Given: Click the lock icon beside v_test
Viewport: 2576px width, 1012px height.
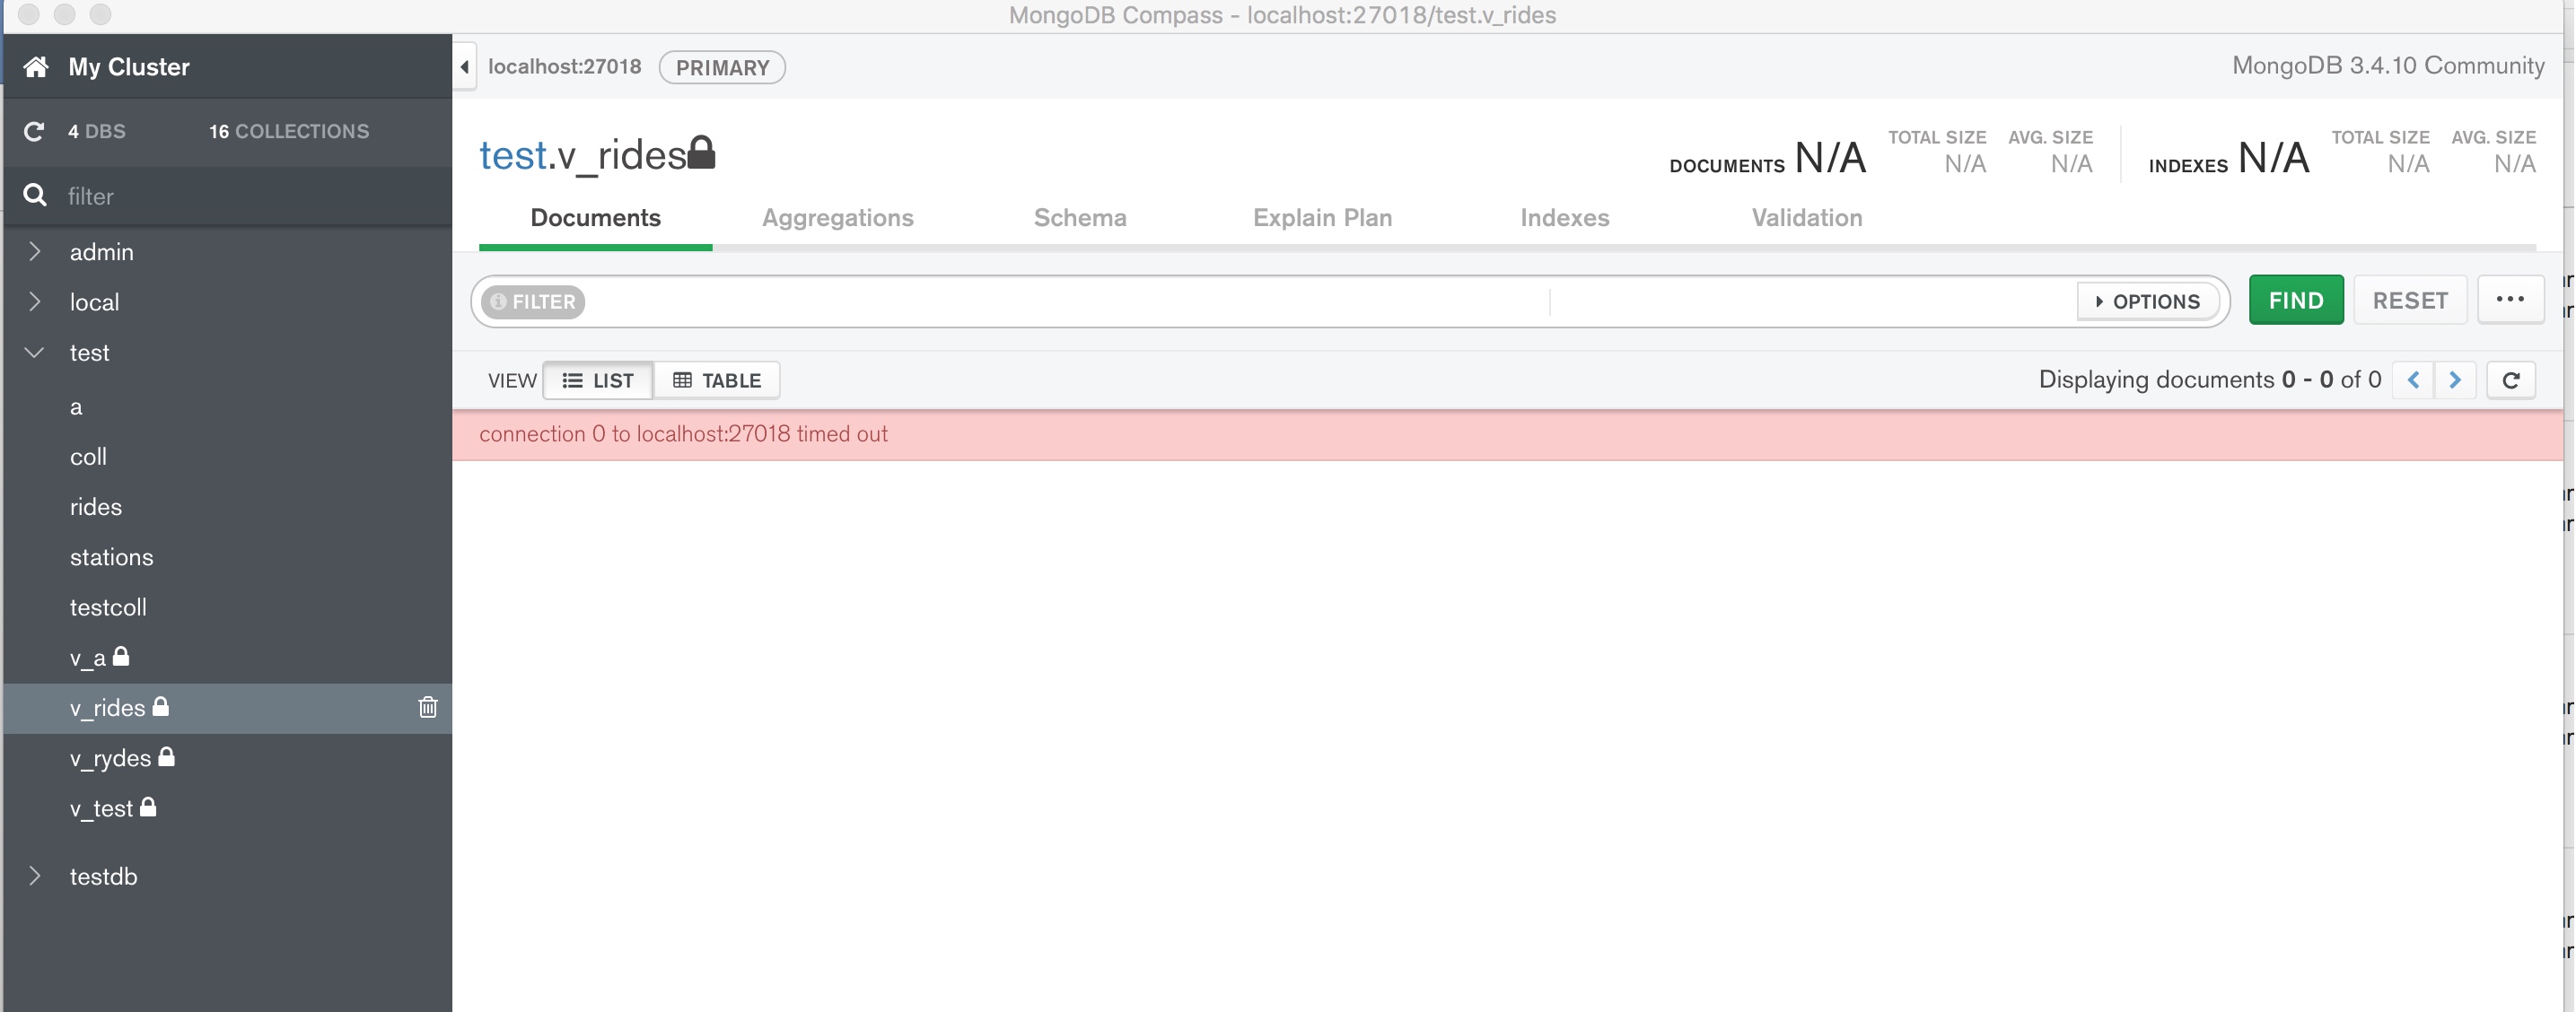Looking at the screenshot, I should point(148,807).
